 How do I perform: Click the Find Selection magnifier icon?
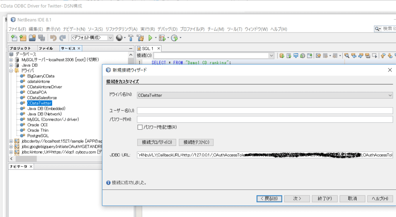point(347,56)
